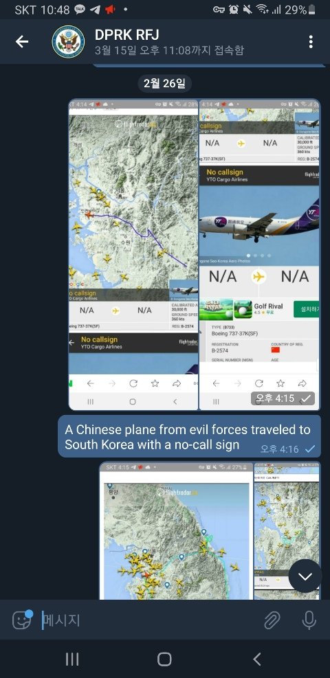Open the DPRK RFJ profile avatar
Screen dimensions: 330x678
pos(68,42)
